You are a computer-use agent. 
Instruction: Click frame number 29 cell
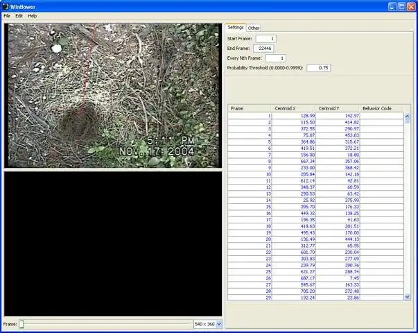250,298
